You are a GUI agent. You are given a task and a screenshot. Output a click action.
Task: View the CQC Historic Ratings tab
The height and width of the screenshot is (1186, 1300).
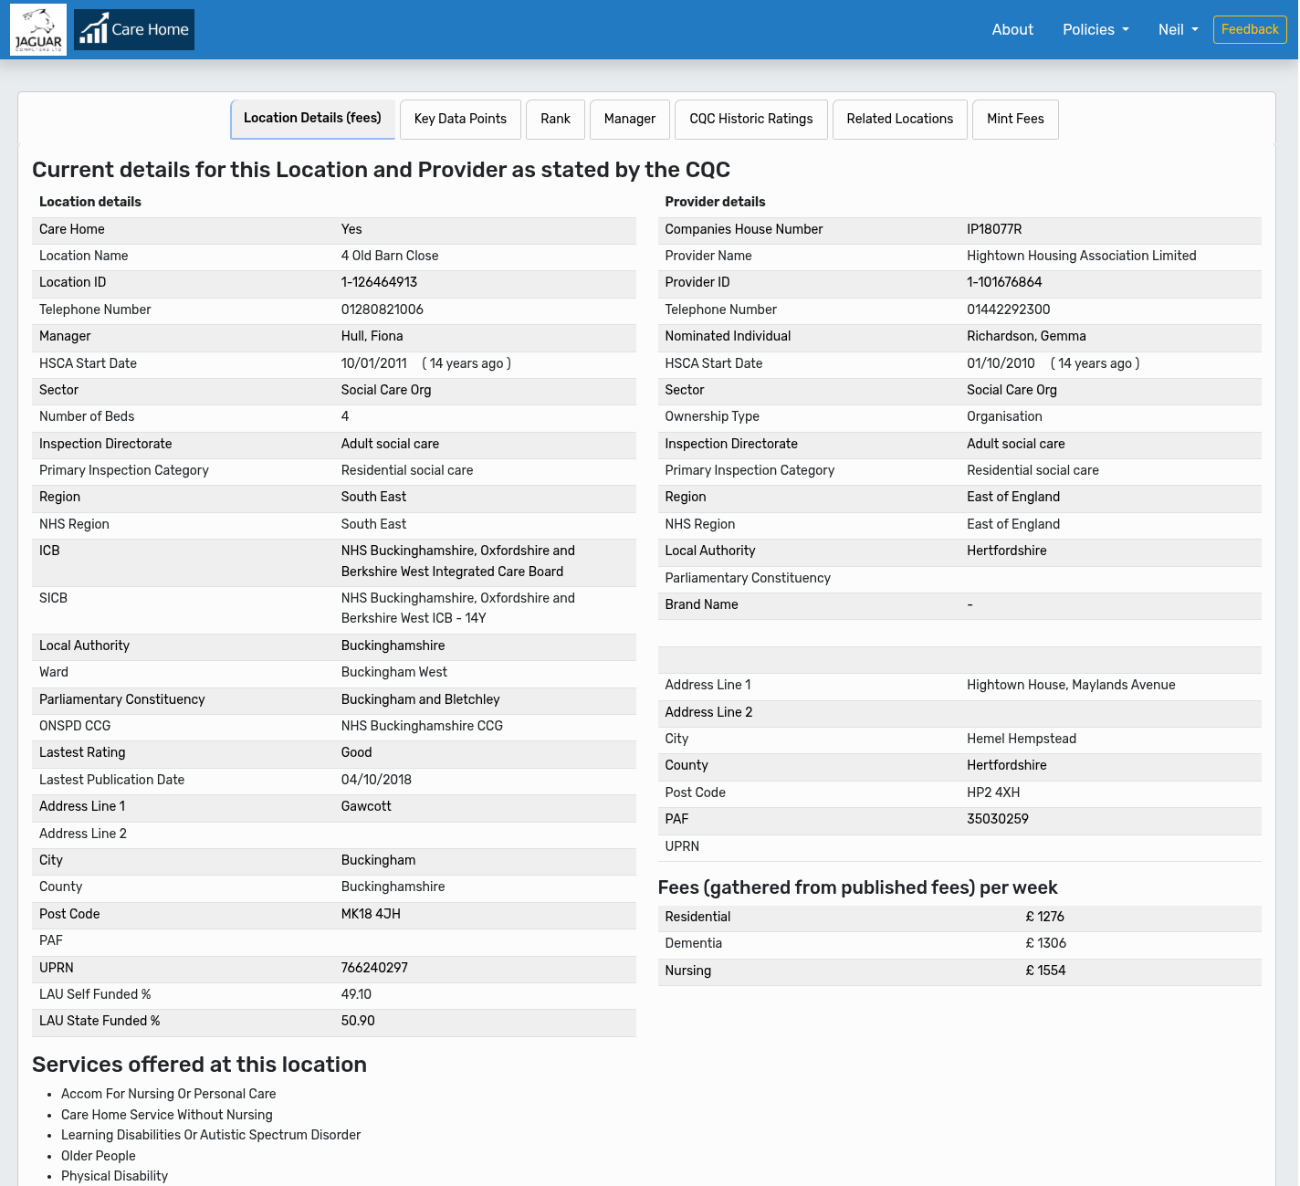(750, 119)
